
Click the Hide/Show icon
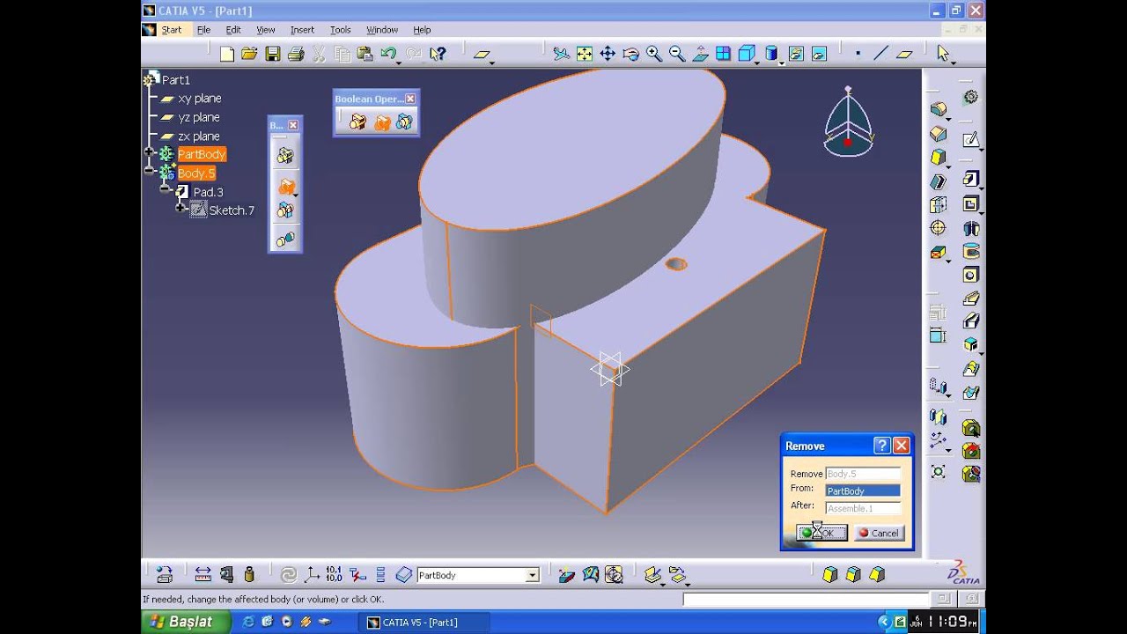point(796,54)
